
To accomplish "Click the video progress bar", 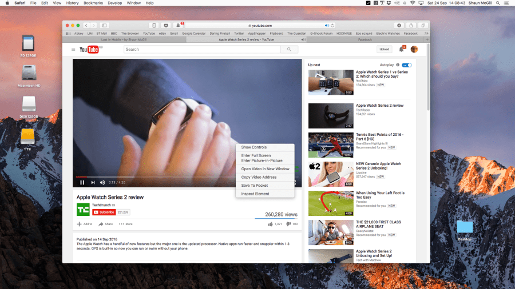I will pyautogui.click(x=187, y=177).
